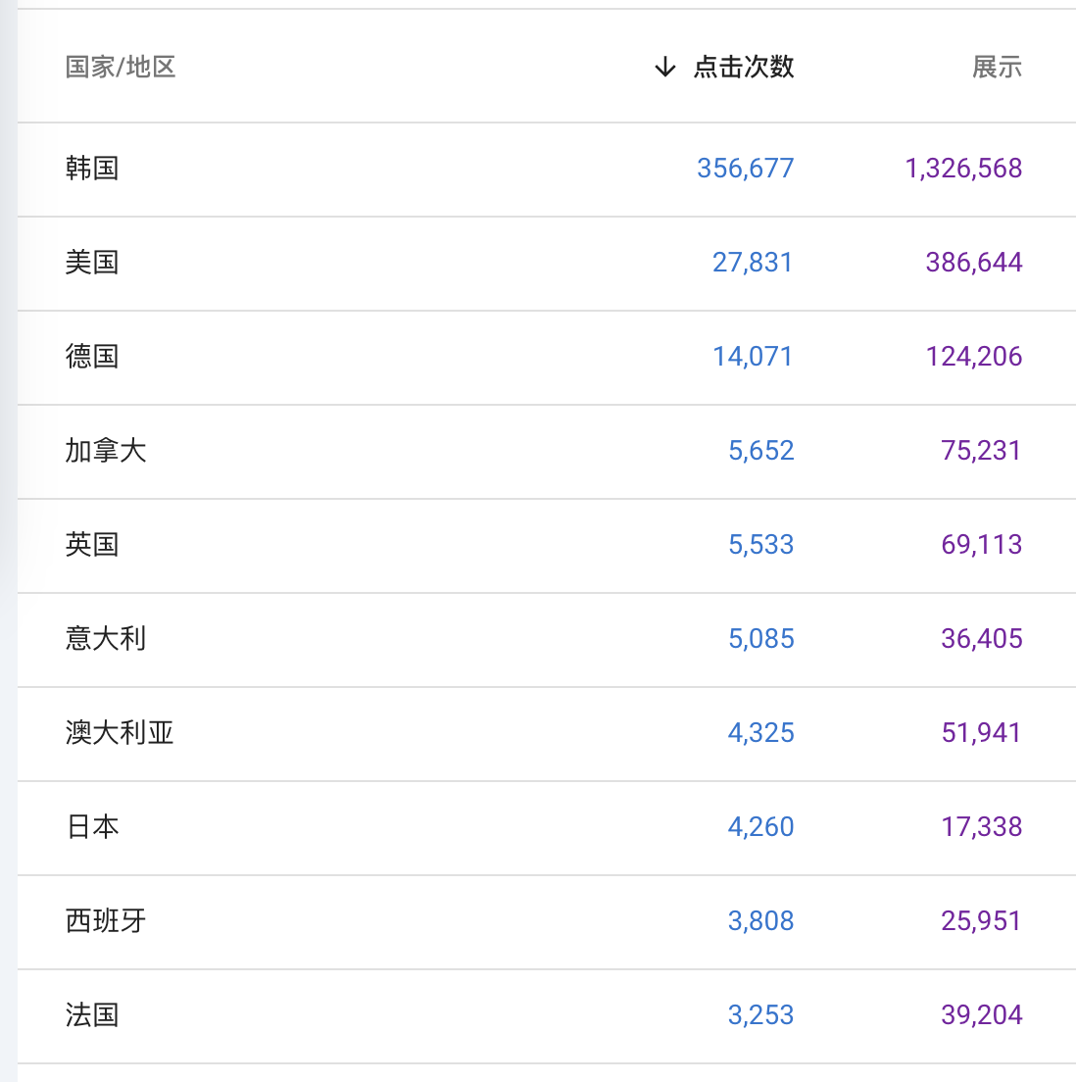
Task: Select the 韩国 country row label
Action: click(92, 169)
